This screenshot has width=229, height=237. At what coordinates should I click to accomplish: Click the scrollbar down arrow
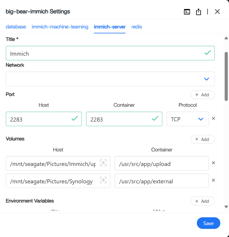point(226,207)
